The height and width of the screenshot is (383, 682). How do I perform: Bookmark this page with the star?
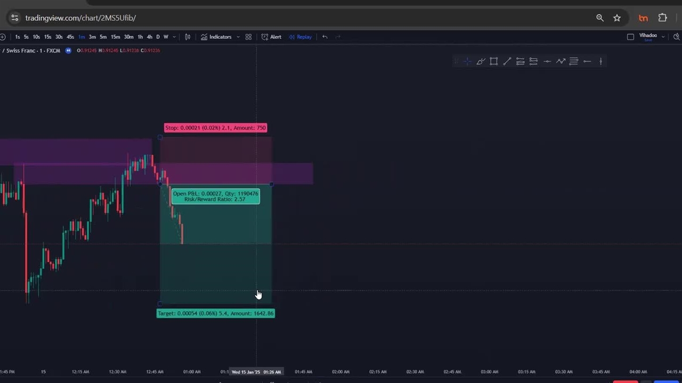point(617,18)
